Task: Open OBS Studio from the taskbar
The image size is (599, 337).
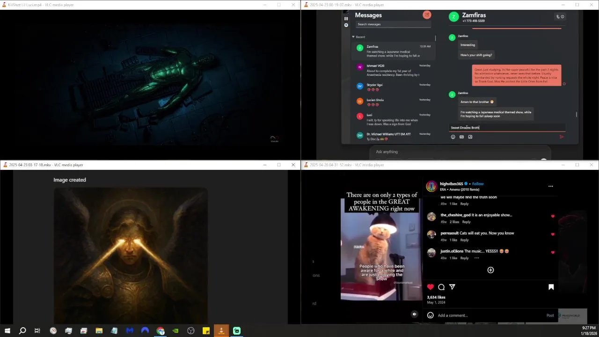Action: coord(191,331)
